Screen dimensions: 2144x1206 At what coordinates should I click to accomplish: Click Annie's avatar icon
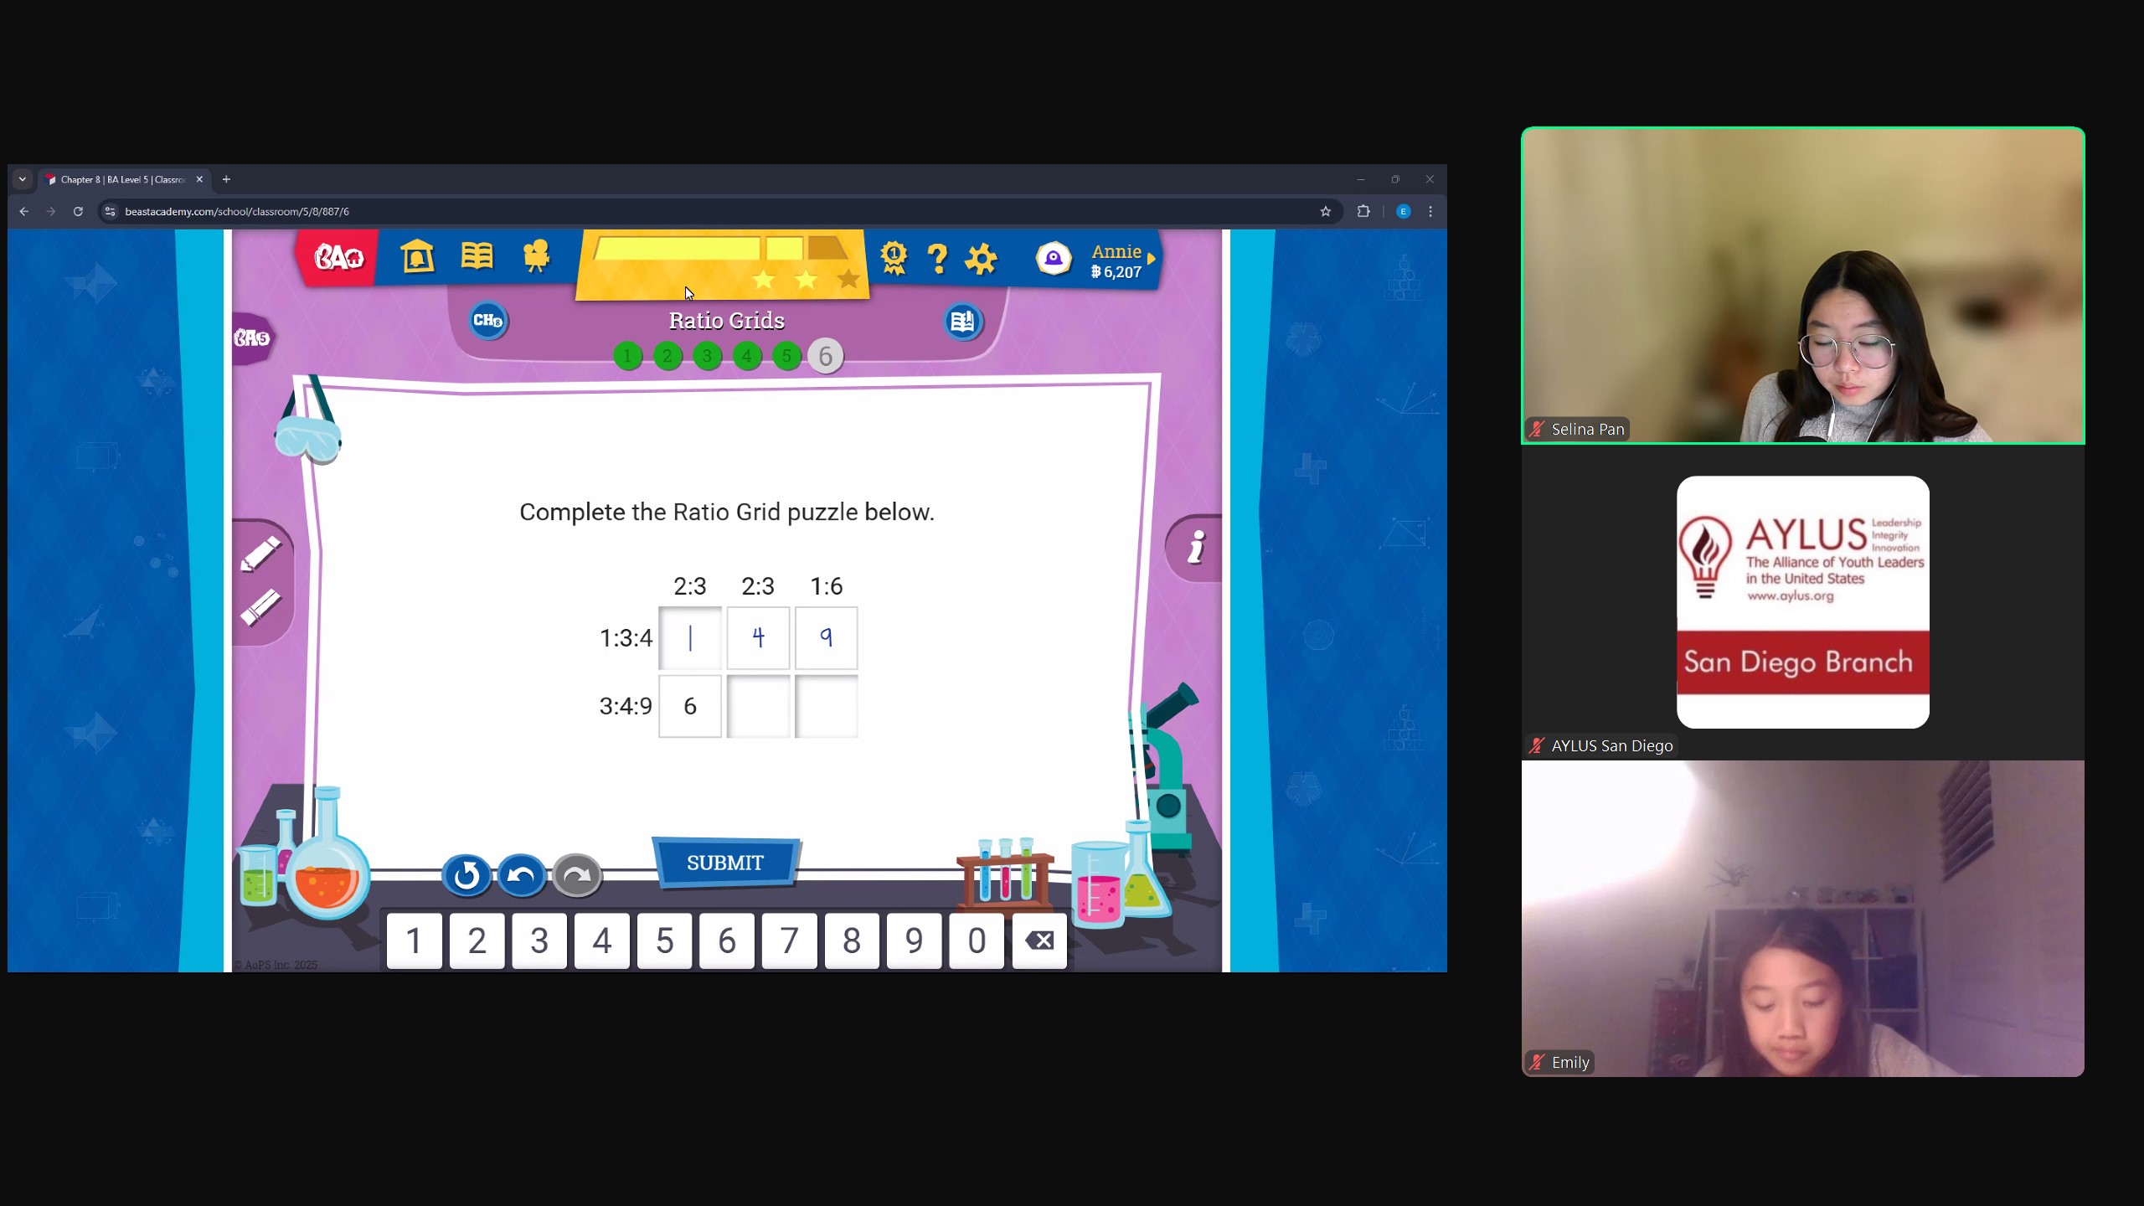pyautogui.click(x=1054, y=259)
